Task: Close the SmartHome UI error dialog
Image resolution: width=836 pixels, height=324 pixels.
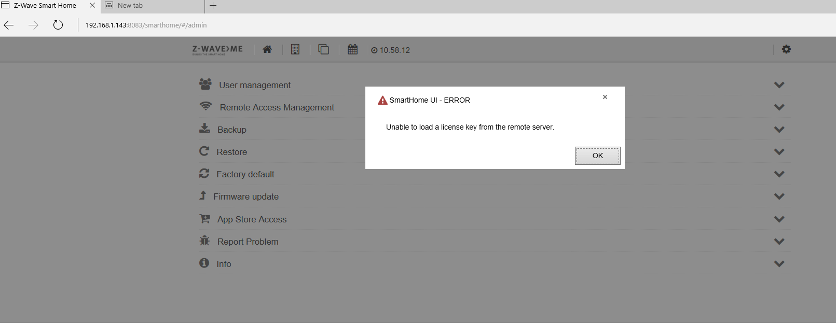Action: tap(605, 97)
